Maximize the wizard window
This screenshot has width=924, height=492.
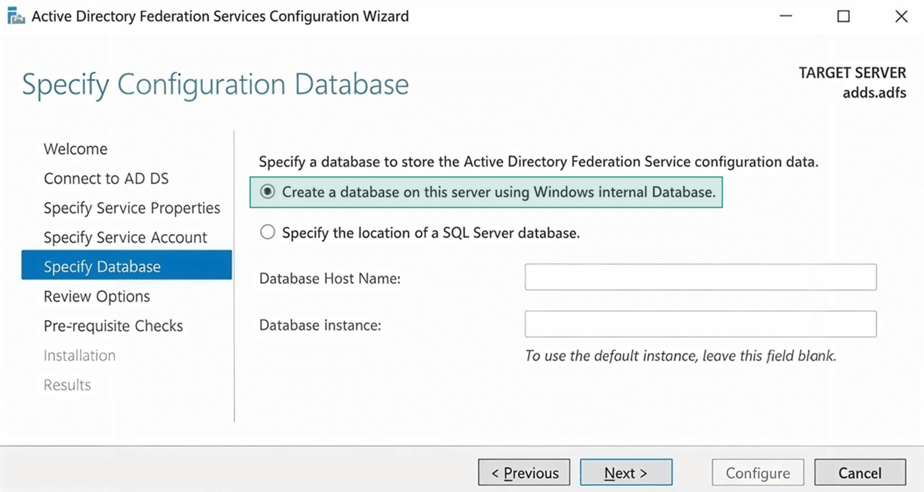(x=843, y=16)
